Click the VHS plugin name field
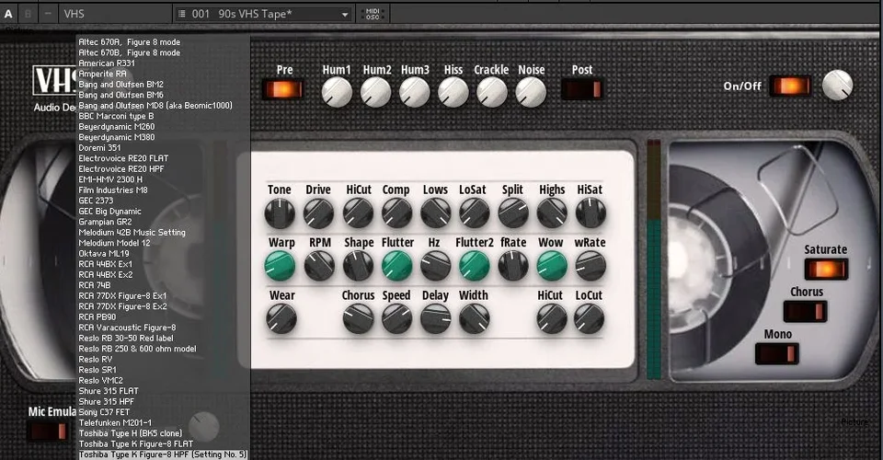Screen dimensions: 883x460 click(116, 14)
